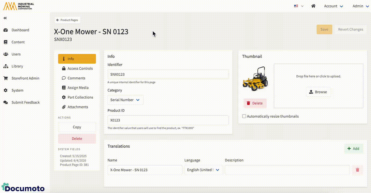This screenshot has height=193, width=371.
Task: Click the Comments bubble icon
Action: click(x=64, y=78)
